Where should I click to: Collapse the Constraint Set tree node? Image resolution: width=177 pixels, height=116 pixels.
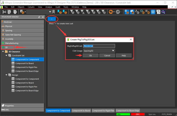tap(6, 56)
